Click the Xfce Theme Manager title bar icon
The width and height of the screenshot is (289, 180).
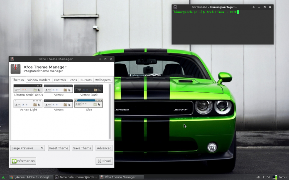click(x=12, y=59)
